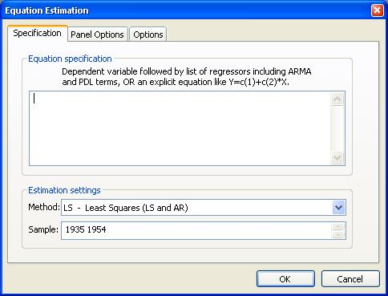Screen dimensions: 388x296
Task: Click the Sample label
Action: click(x=43, y=229)
